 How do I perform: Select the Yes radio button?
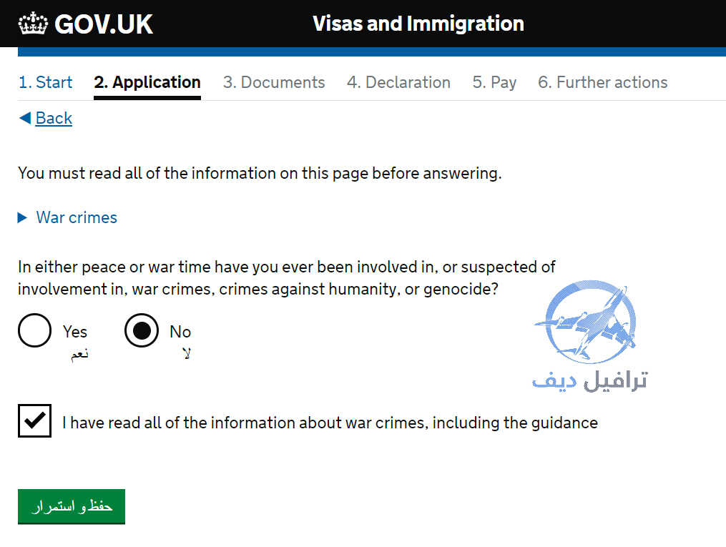pyautogui.click(x=35, y=330)
